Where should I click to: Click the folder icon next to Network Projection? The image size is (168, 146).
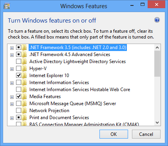coord(24,111)
